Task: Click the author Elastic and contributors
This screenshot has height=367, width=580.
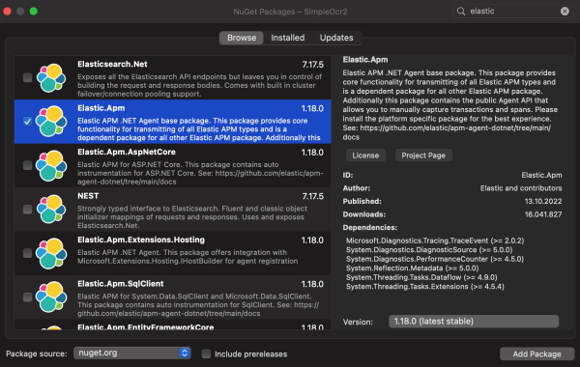Action: pos(521,188)
